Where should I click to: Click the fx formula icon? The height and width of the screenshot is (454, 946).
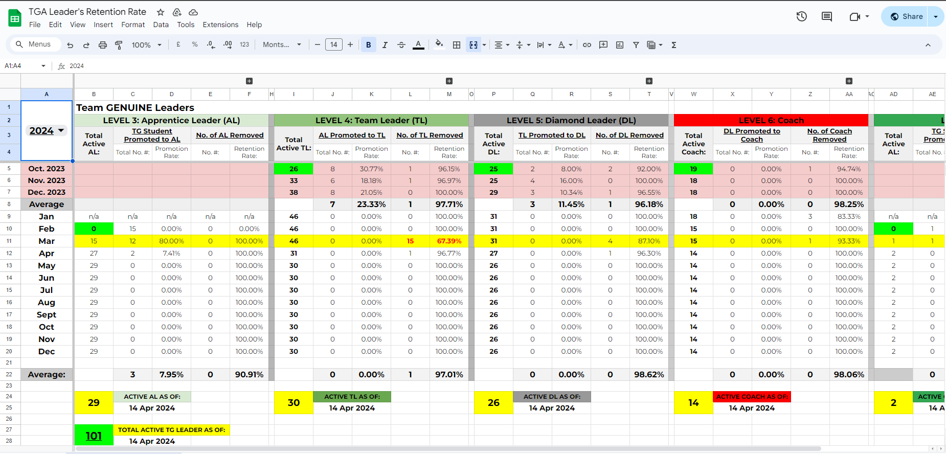coord(61,66)
